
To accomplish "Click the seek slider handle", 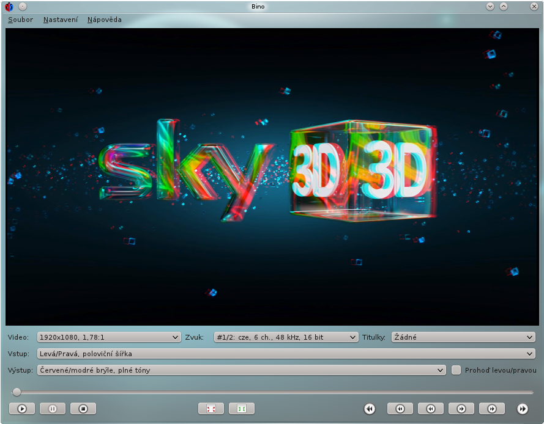I will [x=17, y=392].
